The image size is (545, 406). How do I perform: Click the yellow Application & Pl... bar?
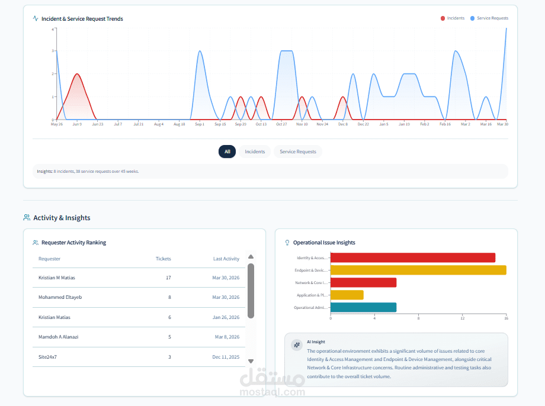coord(347,295)
